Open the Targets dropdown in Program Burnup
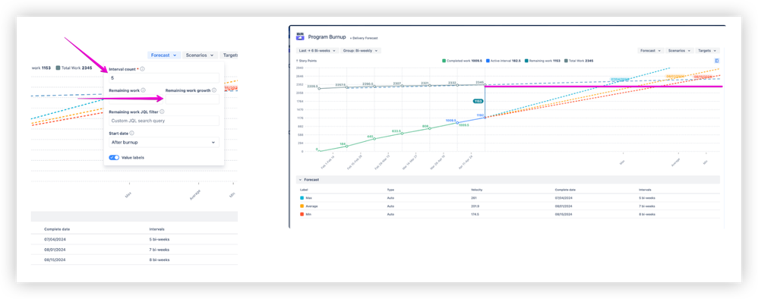 pos(707,50)
